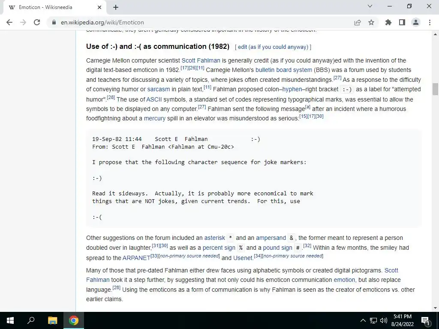Click the "19-Sep-82 11:44" timestamp text

coord(117,139)
